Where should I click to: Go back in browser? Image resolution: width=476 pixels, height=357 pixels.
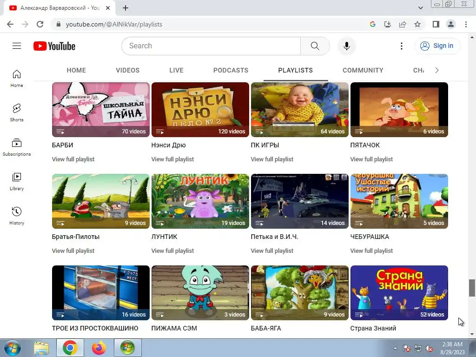pyautogui.click(x=10, y=24)
